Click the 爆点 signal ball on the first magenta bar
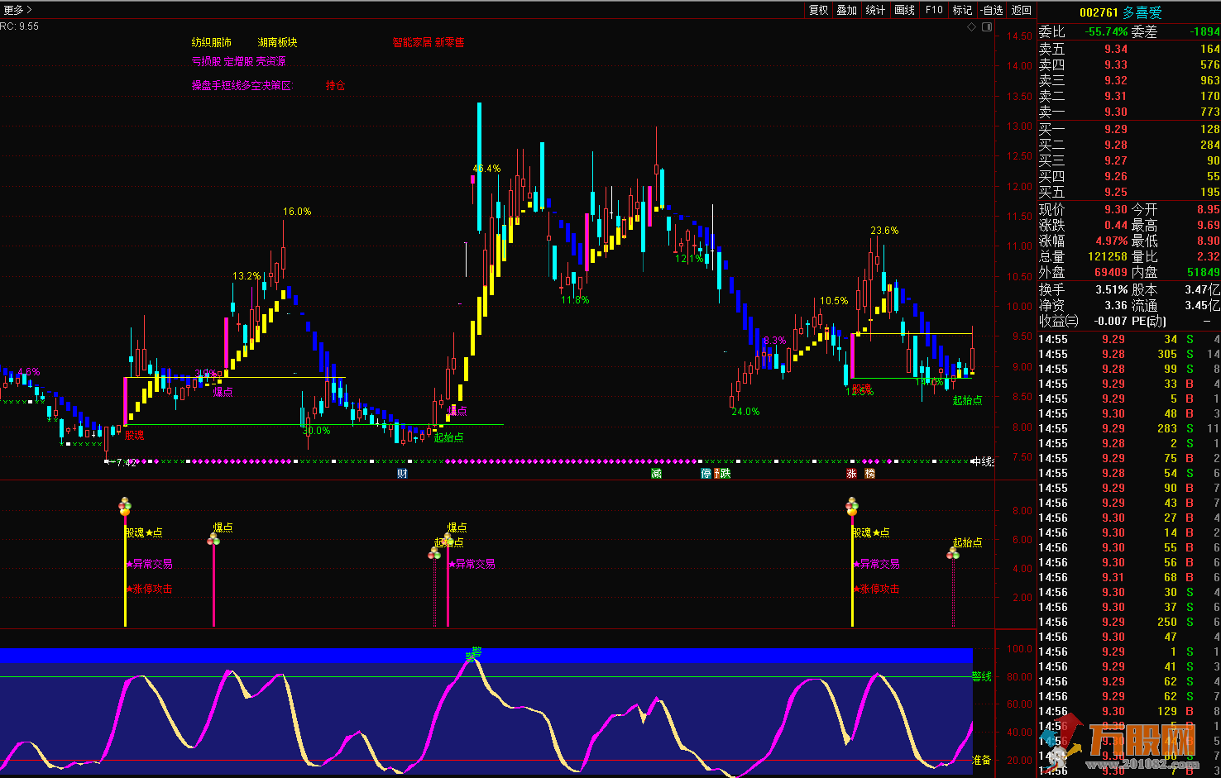This screenshot has height=778, width=1221. click(x=213, y=539)
